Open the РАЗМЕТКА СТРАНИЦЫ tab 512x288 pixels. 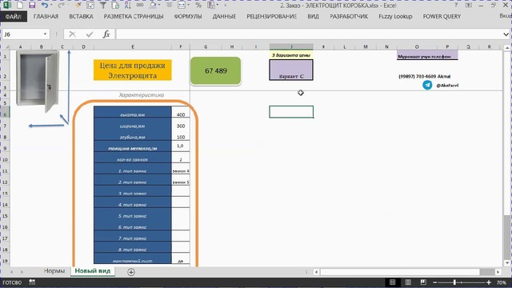pyautogui.click(x=134, y=16)
